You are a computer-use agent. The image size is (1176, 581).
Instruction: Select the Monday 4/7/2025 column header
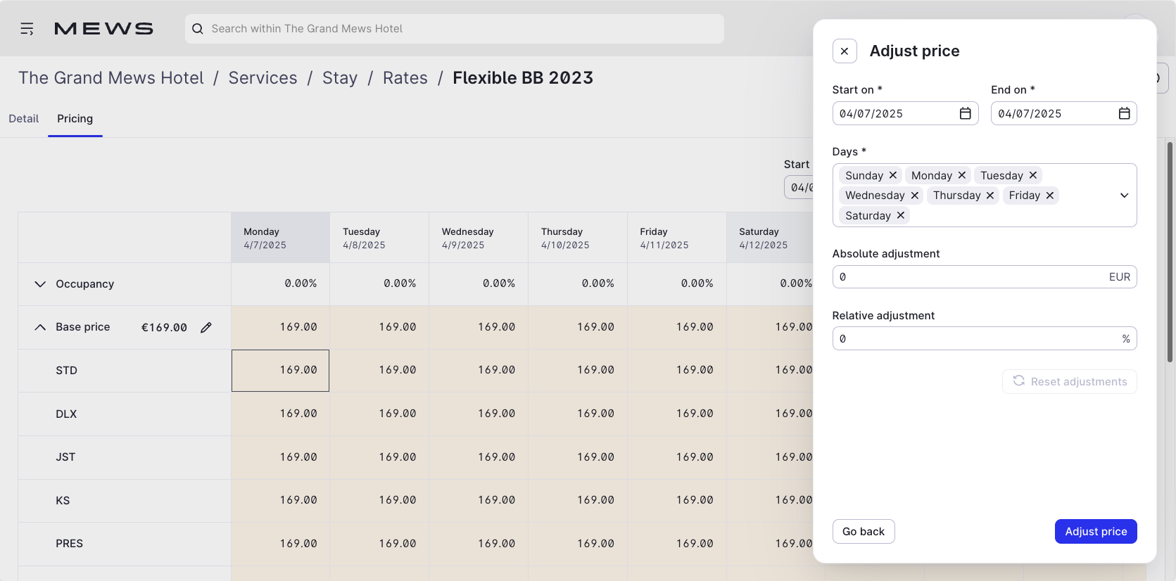pyautogui.click(x=280, y=238)
